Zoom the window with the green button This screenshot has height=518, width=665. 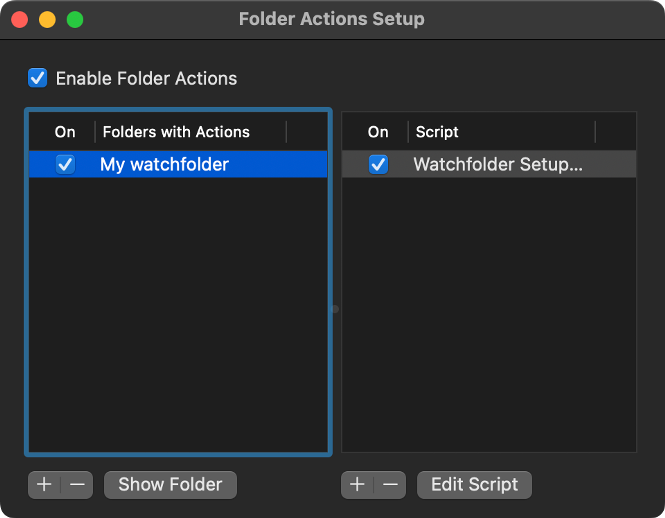click(75, 20)
